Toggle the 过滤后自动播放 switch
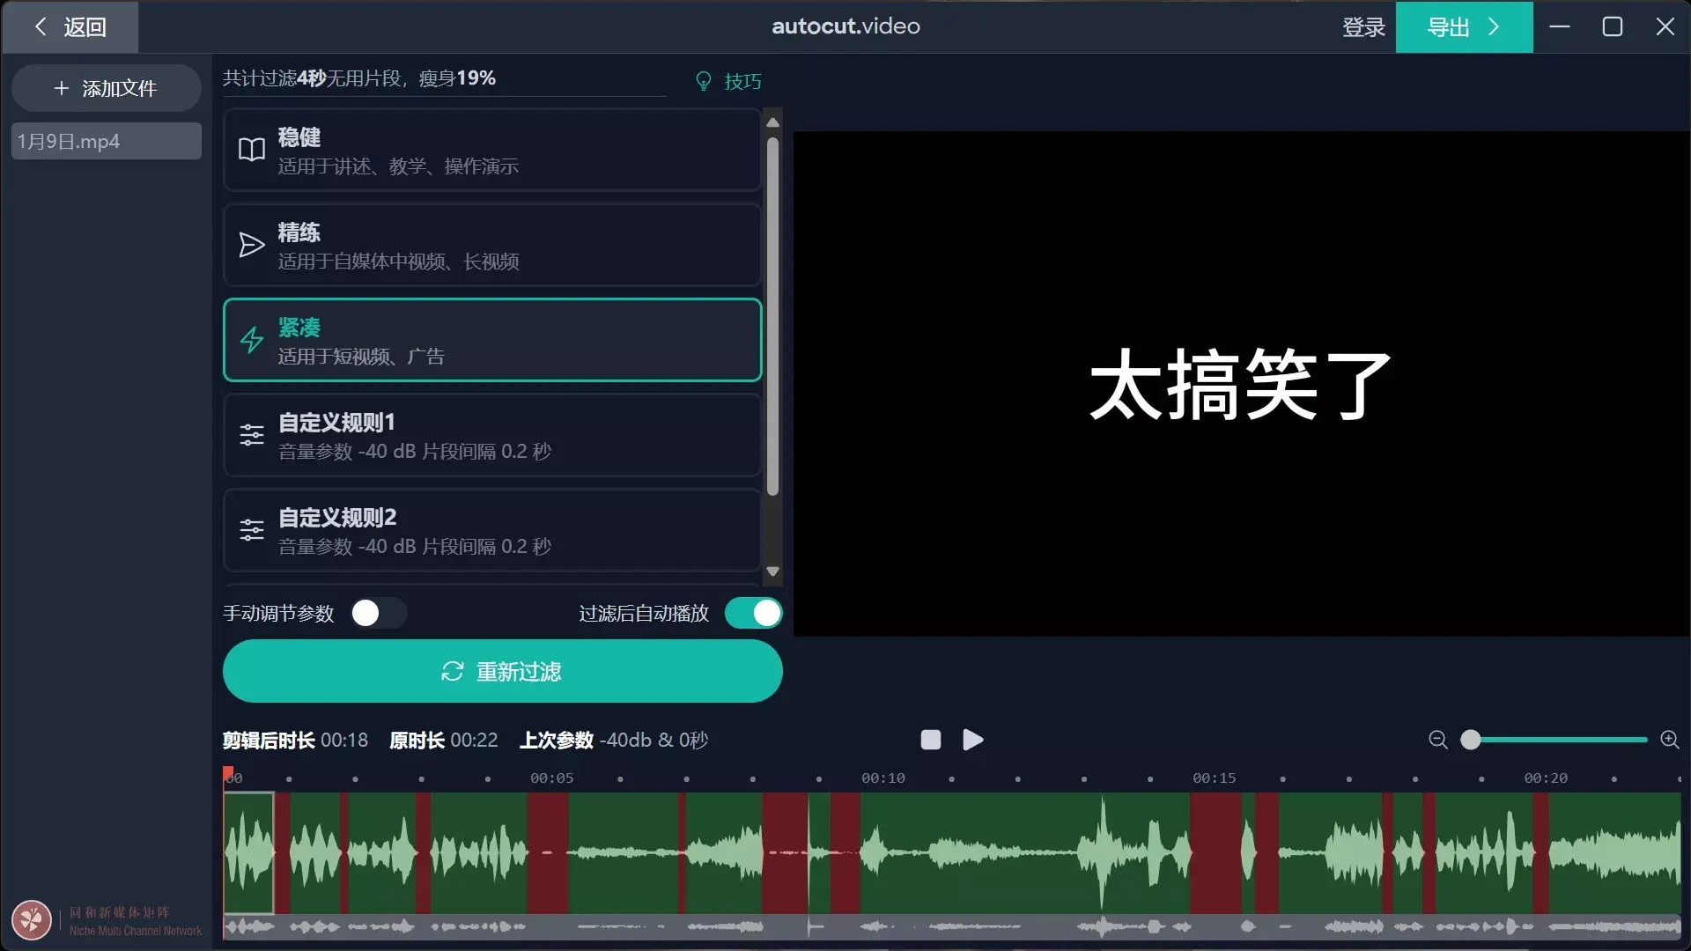Image resolution: width=1691 pixels, height=951 pixels. click(x=753, y=613)
